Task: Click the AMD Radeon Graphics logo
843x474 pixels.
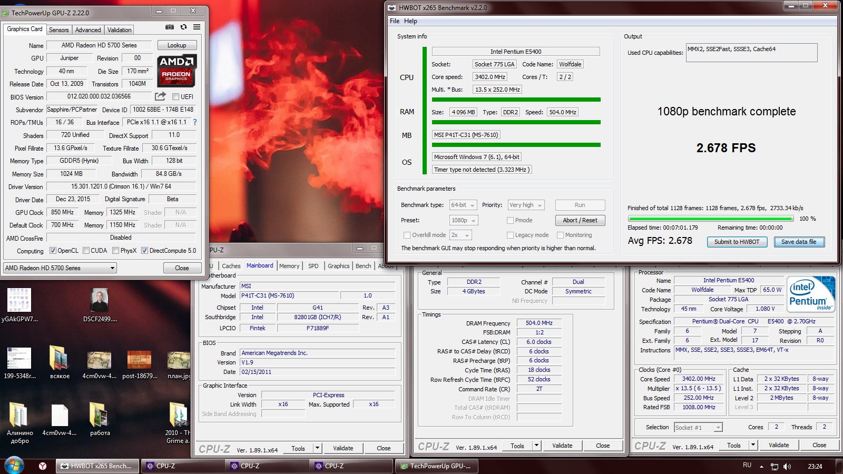Action: (177, 70)
